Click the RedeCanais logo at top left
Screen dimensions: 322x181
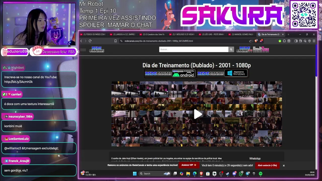click(97, 50)
